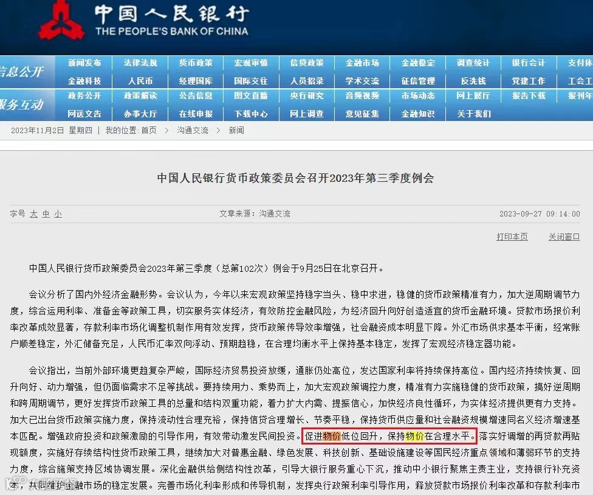Click the 服务互动 category heading
Image resolution: width=593 pixels, height=495 pixels.
pos(22,105)
